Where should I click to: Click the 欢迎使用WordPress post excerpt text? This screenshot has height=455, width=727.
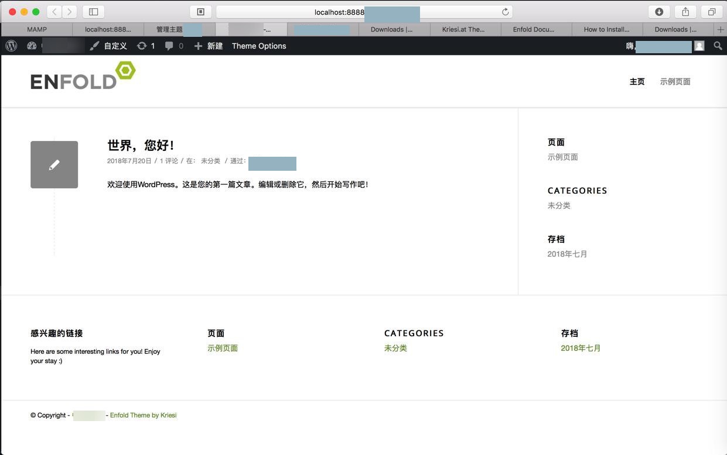click(x=237, y=184)
